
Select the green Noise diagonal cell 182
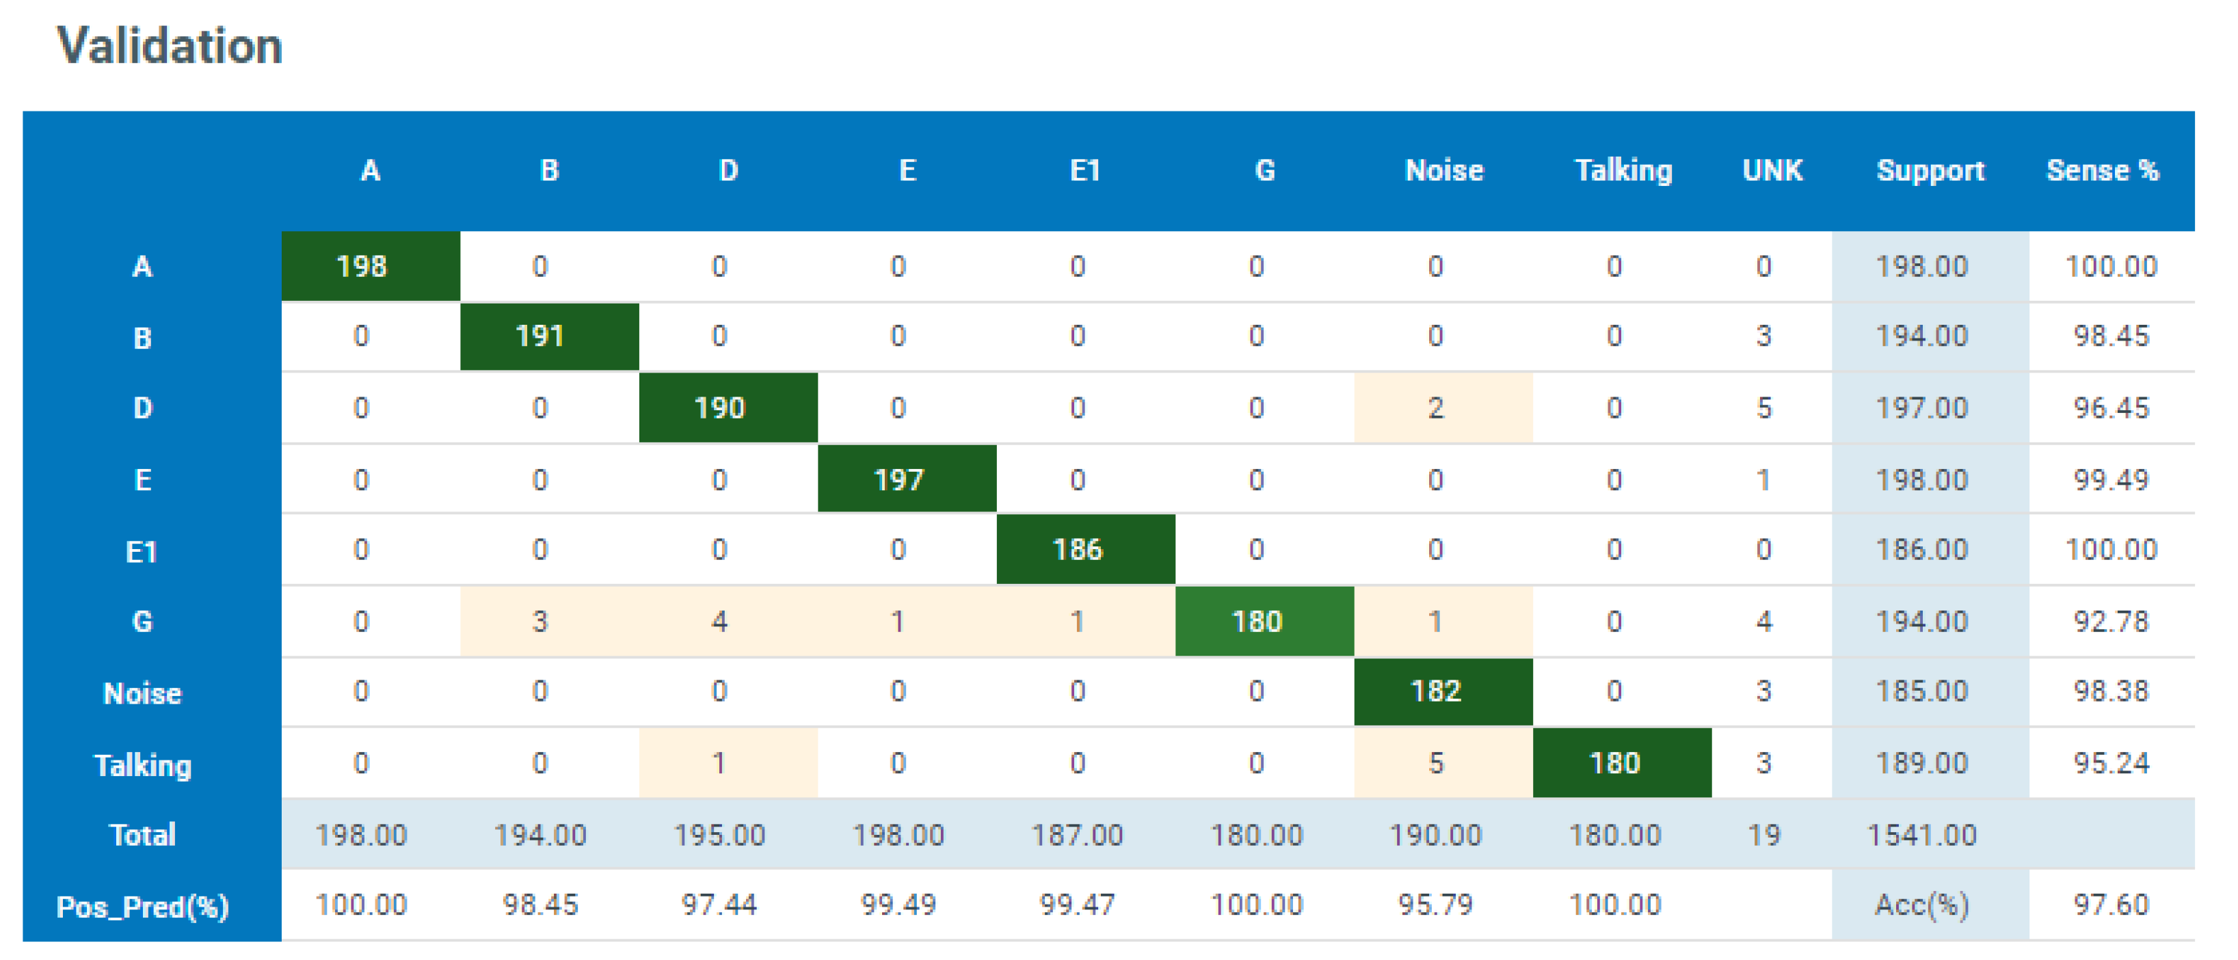(x=1443, y=691)
